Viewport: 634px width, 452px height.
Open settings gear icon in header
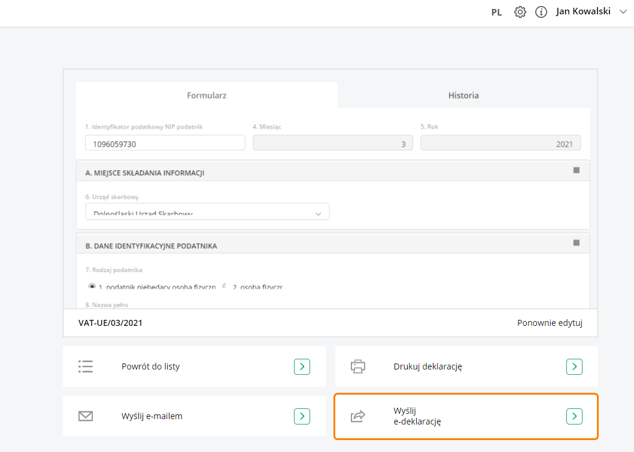point(520,12)
